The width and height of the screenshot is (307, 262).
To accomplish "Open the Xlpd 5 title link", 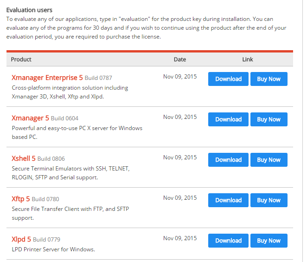I will pyautogui.click(x=21, y=239).
